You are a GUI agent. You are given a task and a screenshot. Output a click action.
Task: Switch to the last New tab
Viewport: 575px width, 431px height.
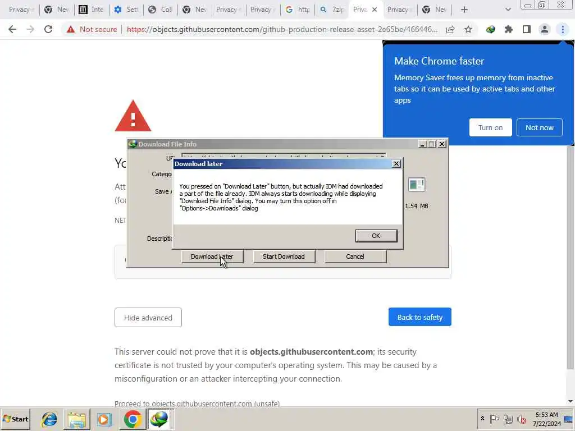click(x=435, y=10)
